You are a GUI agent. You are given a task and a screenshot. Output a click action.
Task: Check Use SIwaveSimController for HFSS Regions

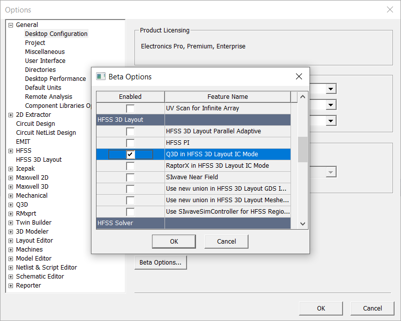(130, 212)
